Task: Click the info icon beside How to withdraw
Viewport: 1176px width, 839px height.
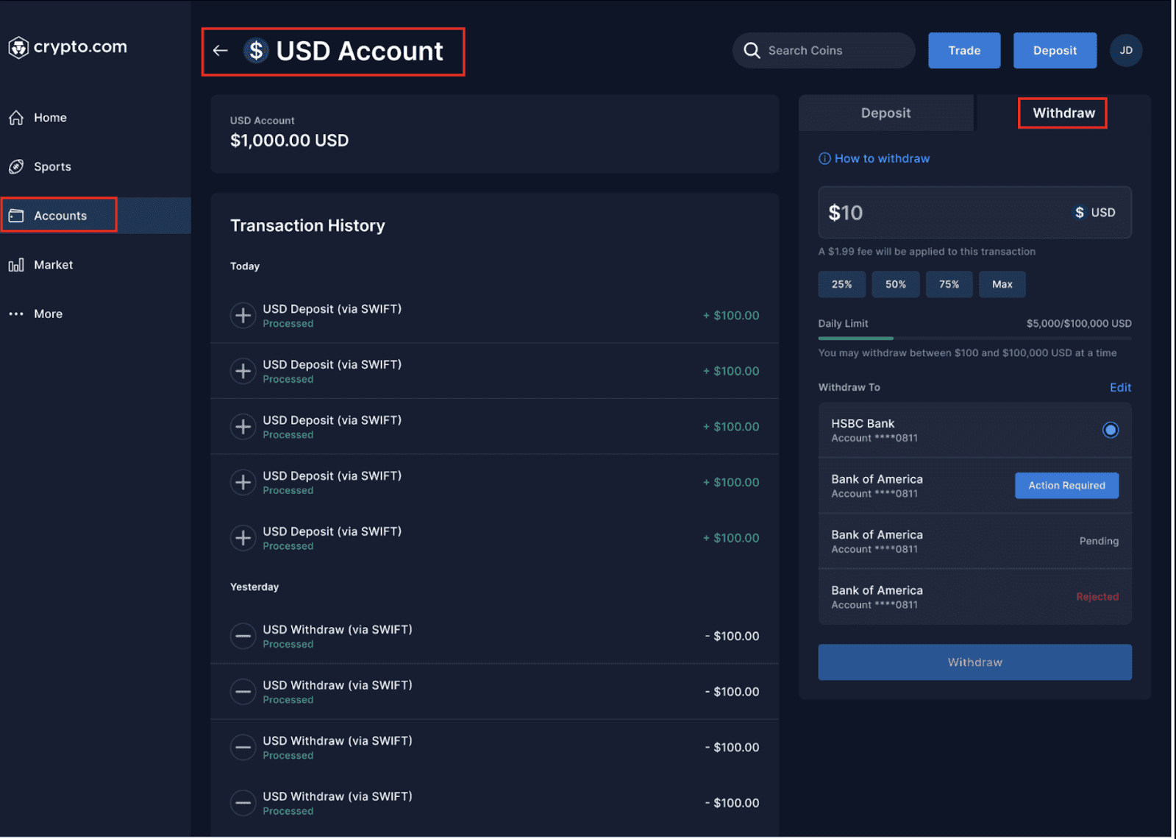Action: click(x=824, y=159)
